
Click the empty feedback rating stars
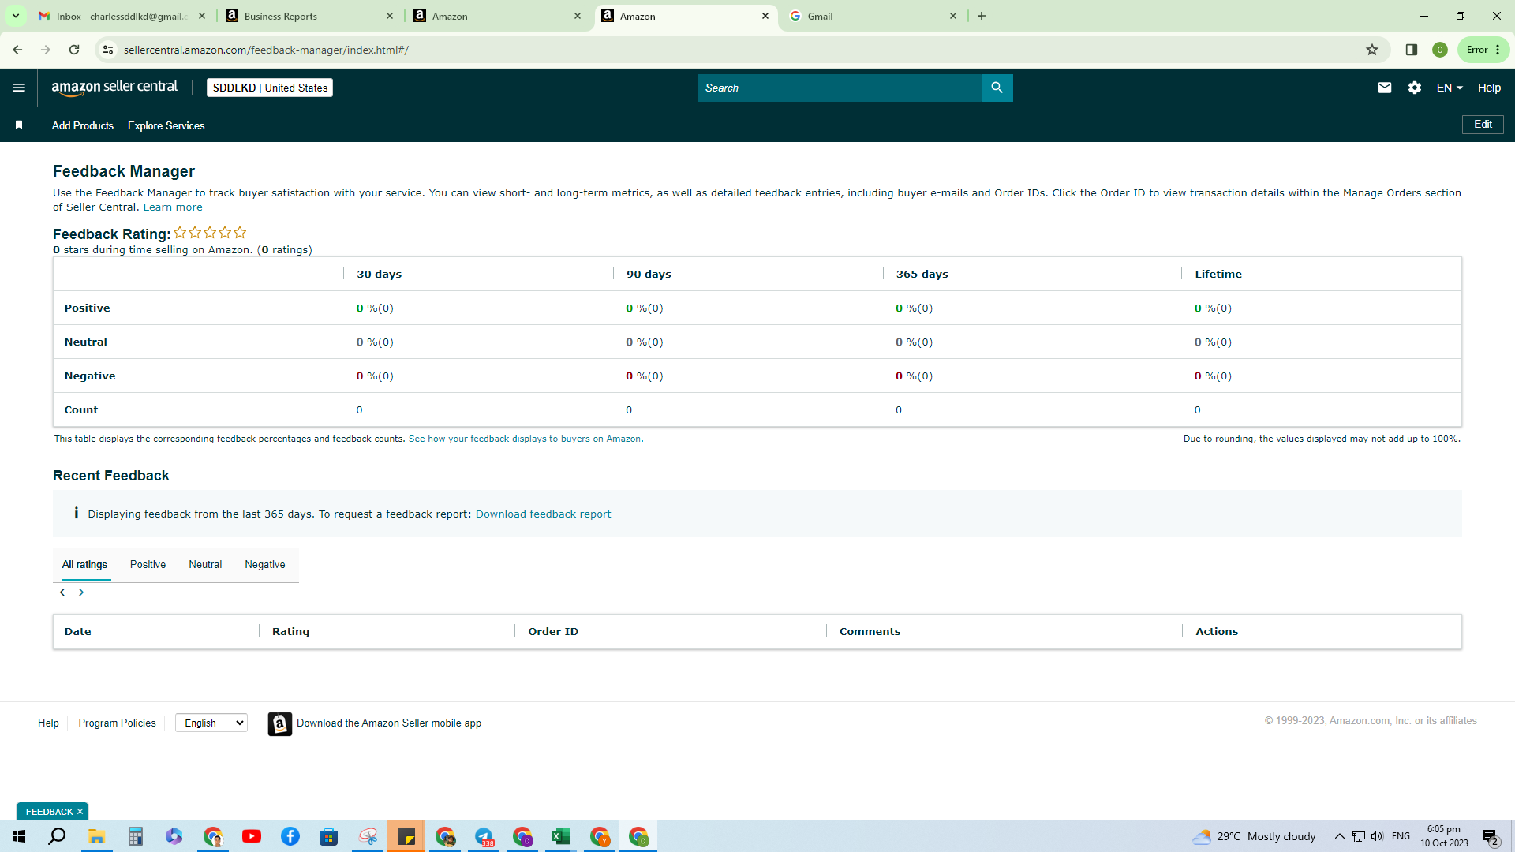click(x=210, y=233)
